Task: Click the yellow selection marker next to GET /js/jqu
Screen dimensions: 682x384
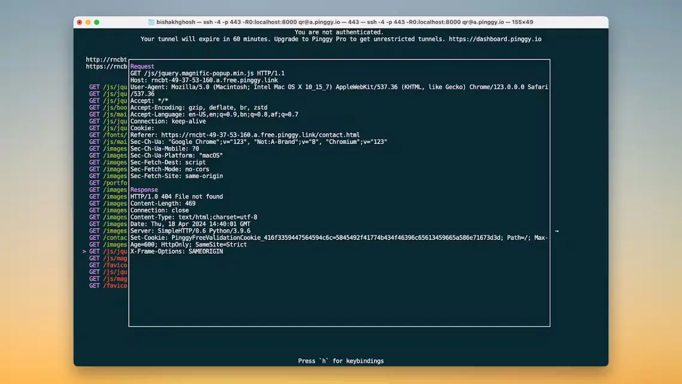Action: tap(85, 251)
